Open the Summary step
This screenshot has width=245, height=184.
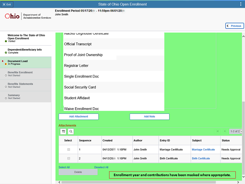coord(26,97)
